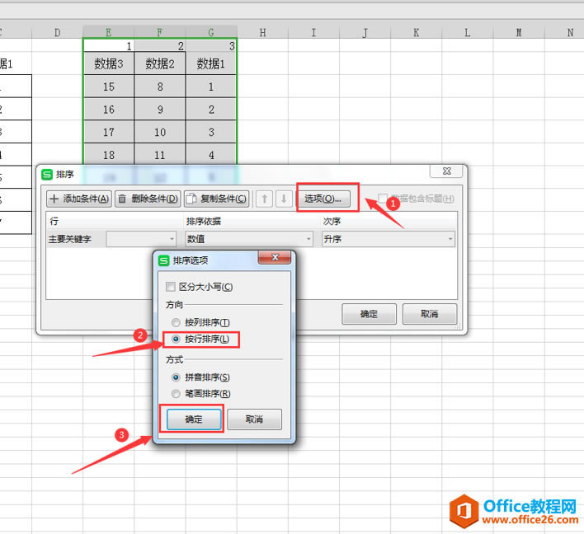Select column H header
The width and height of the screenshot is (584, 534).
tap(262, 32)
